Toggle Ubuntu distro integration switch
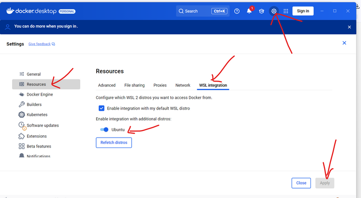 pos(104,130)
